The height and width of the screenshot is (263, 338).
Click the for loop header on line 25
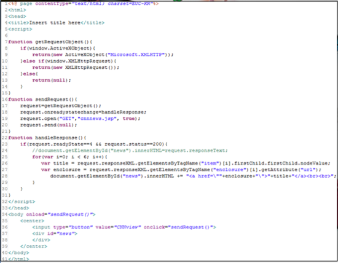pos(70,157)
